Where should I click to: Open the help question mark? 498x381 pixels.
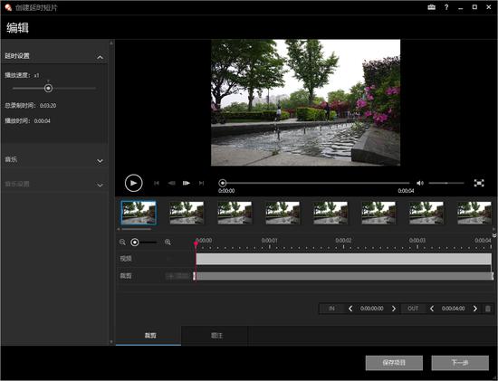tap(446, 7)
